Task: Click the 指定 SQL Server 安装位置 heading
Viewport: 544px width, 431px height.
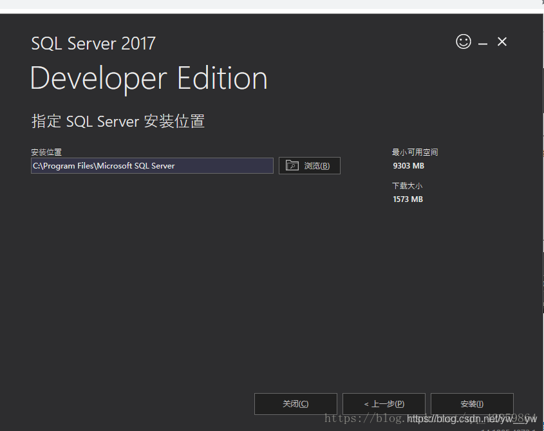Action: click(118, 122)
